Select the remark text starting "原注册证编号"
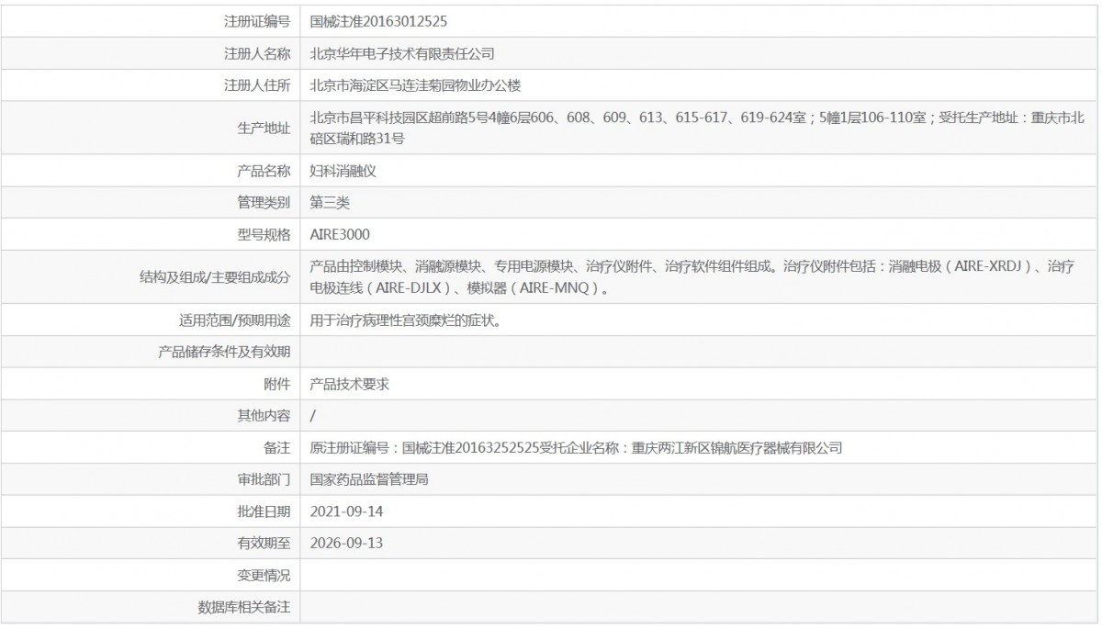Screen dimensions: 1102x629 577,448
